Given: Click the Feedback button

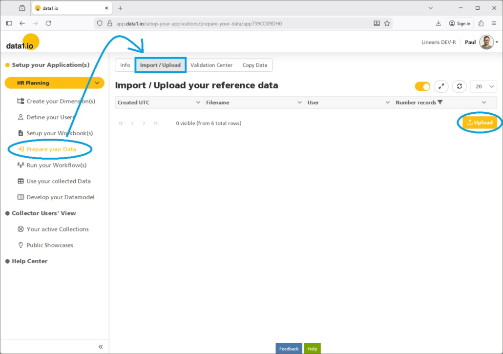Looking at the screenshot, I should [x=289, y=349].
